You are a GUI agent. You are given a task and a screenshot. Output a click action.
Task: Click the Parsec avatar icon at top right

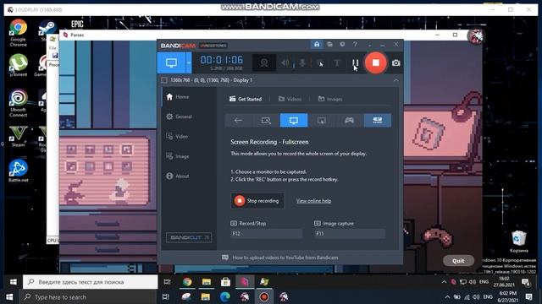(475, 35)
